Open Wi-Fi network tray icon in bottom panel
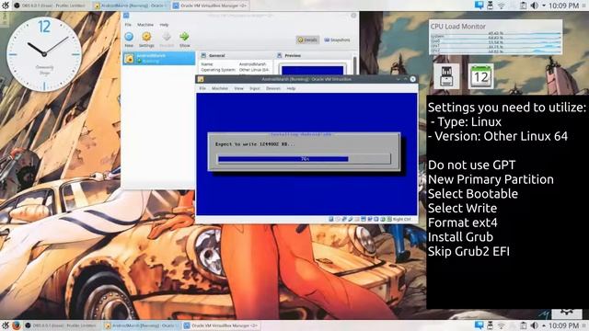589x331 pixels. [502, 325]
